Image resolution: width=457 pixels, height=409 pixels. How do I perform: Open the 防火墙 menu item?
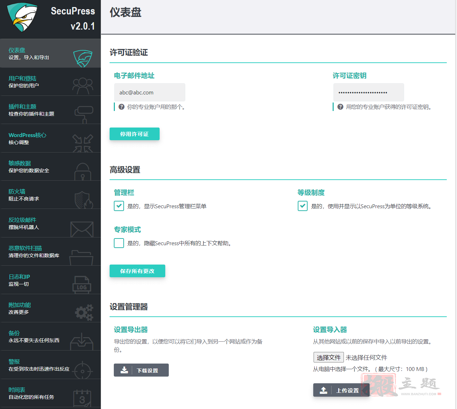point(50,195)
